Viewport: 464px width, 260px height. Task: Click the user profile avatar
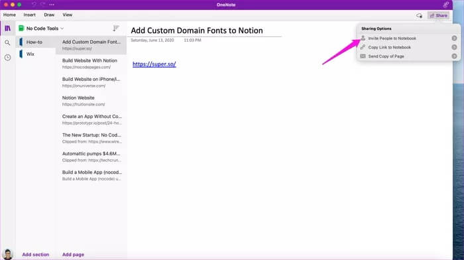(7, 255)
